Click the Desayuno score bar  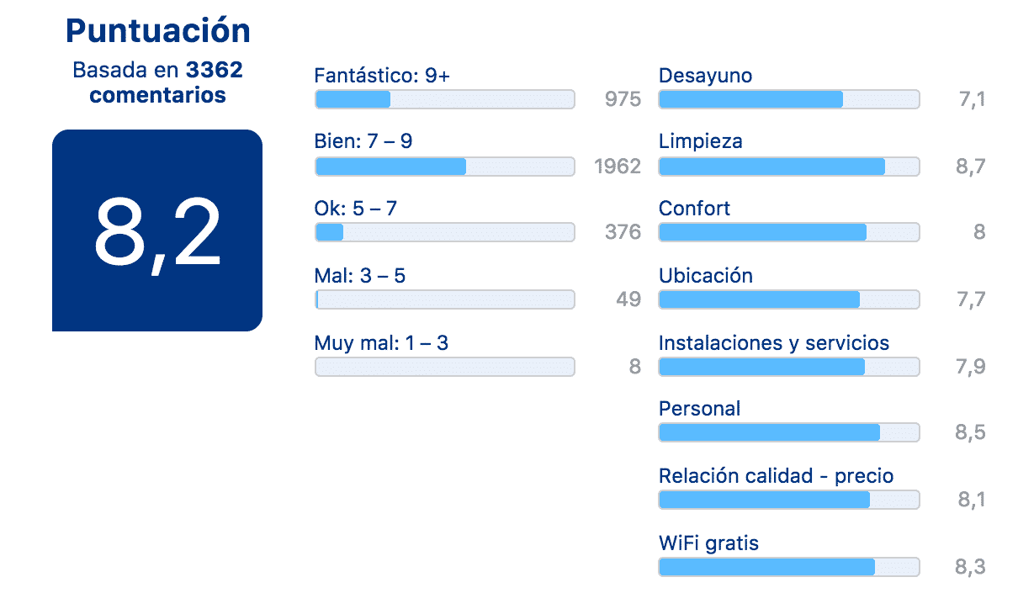click(x=789, y=99)
